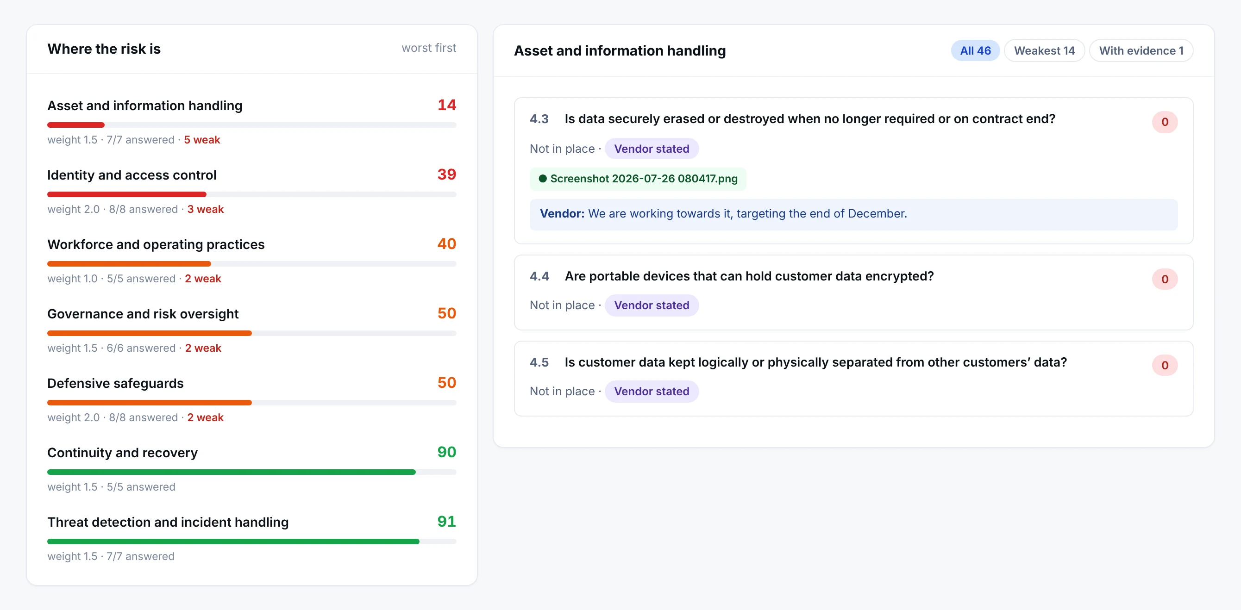Click the Vendor stated badge on 4.3
This screenshot has width=1241, height=610.
click(x=652, y=149)
